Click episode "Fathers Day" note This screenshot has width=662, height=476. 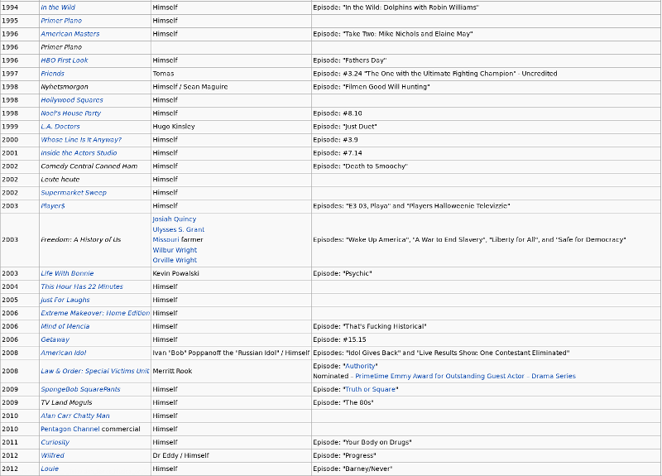tap(349, 60)
